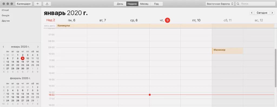277x107 pixels.
Task: Open the Маникюр event on Saturday
Action: click(227, 51)
